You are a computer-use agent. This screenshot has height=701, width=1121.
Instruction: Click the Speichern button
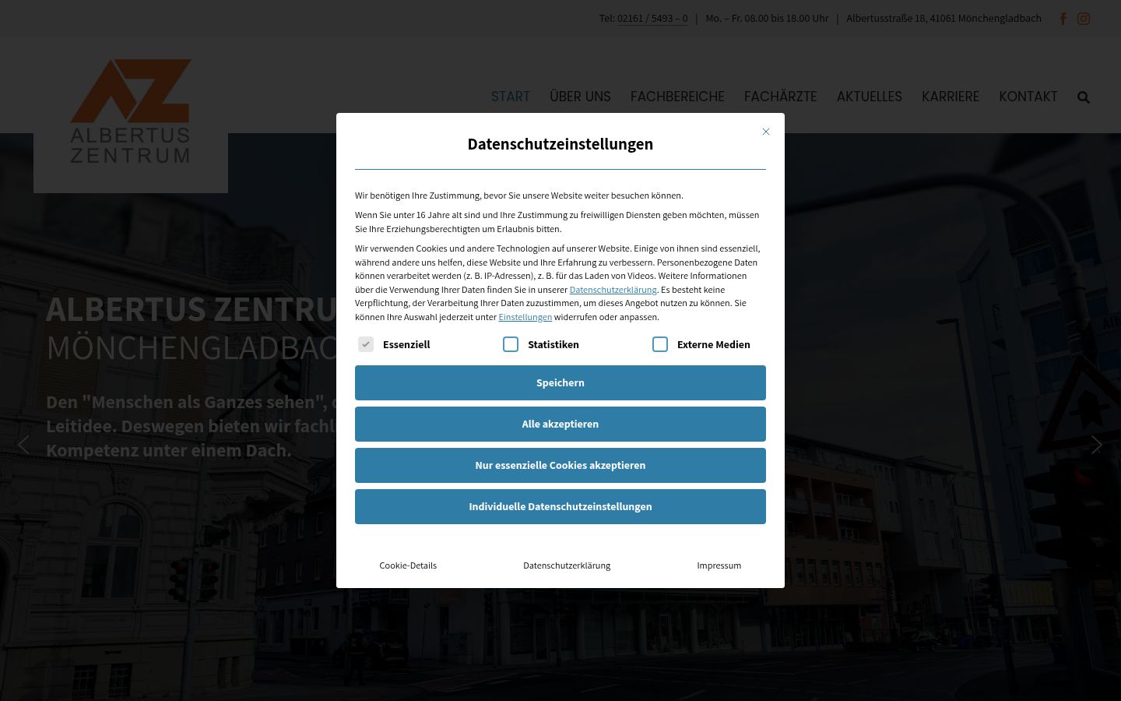coord(560,382)
